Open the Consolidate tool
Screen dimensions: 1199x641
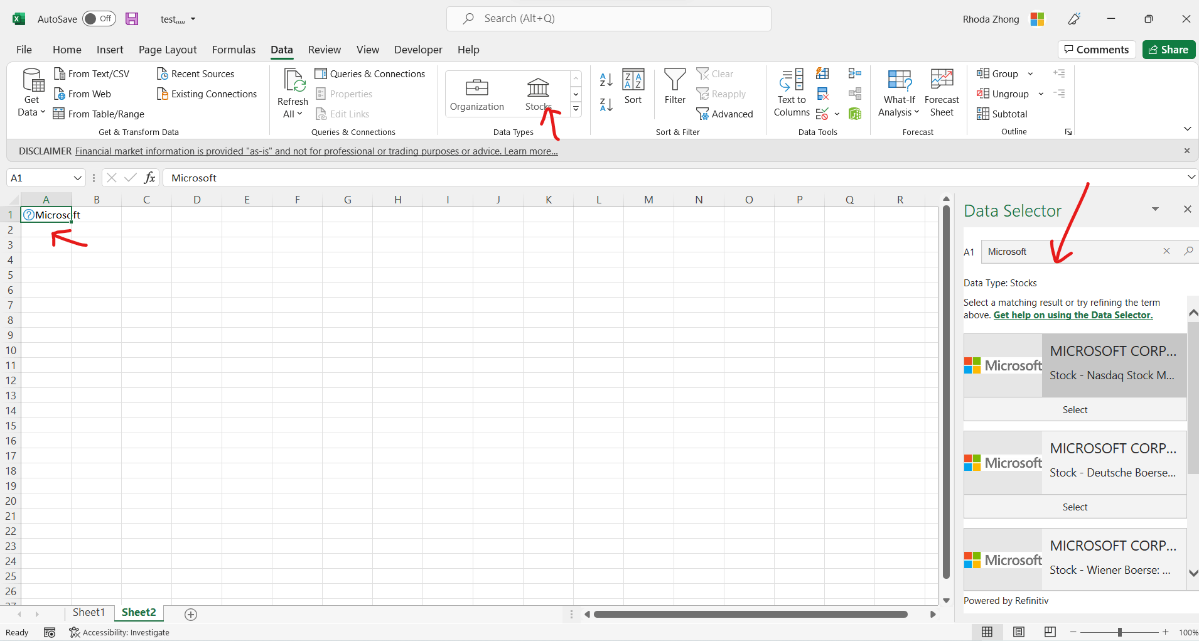coord(854,73)
